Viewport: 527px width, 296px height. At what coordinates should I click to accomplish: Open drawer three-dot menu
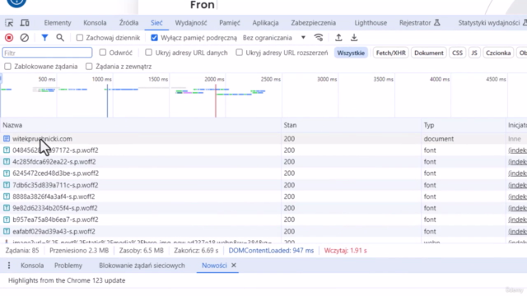click(x=9, y=266)
